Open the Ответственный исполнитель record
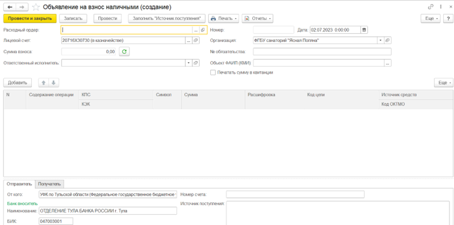Viewport: 454px width, 225px height. coord(196,63)
